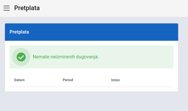This screenshot has height=111, width=188.
Task: Click the gray page background below card
Action: [x=92, y=101]
